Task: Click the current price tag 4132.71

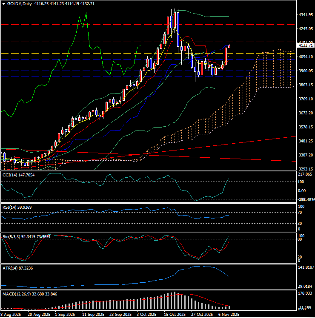Action: pos(306,45)
